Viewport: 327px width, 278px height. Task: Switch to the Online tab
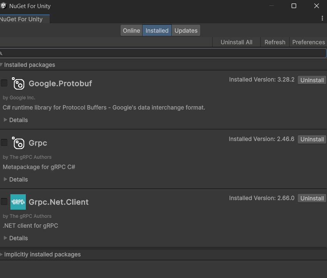point(131,31)
